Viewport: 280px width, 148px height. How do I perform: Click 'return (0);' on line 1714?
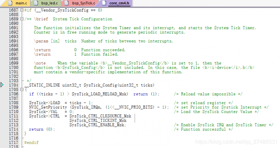coord(42,129)
